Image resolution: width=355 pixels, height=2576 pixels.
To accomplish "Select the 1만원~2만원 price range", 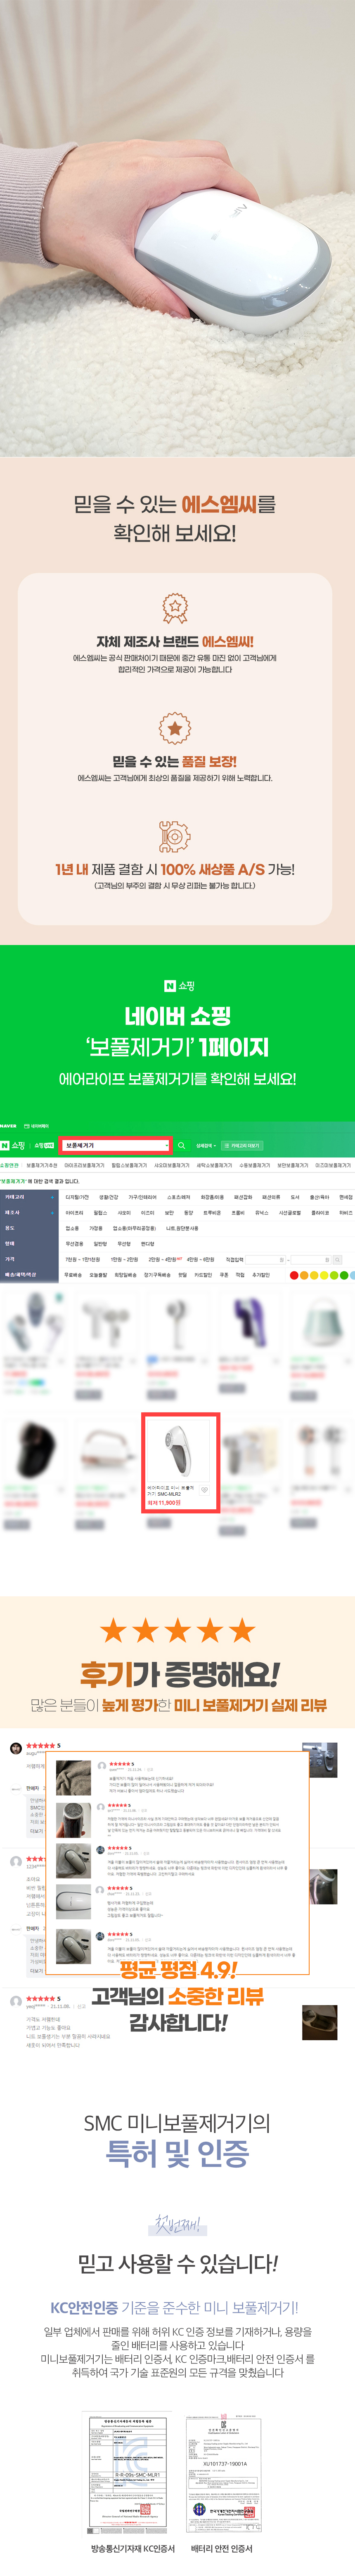I will [124, 1260].
